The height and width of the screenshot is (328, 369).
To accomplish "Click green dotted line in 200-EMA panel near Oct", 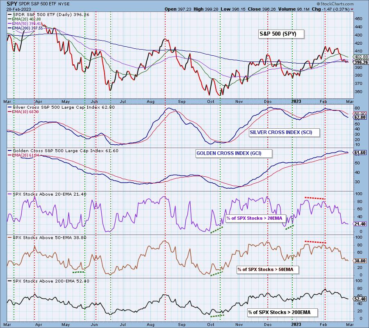I will [x=217, y=316].
